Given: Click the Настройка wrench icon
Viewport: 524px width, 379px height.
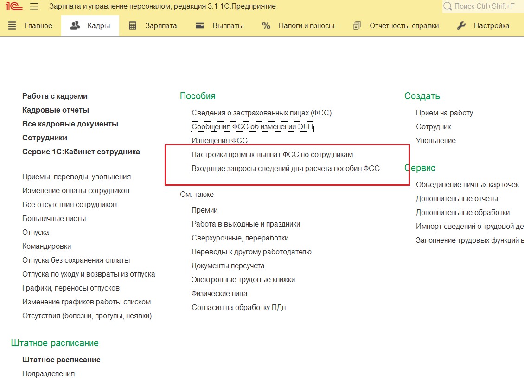Looking at the screenshot, I should click(461, 25).
